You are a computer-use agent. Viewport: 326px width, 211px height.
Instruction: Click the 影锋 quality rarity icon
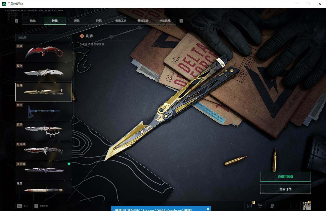tap(82, 36)
